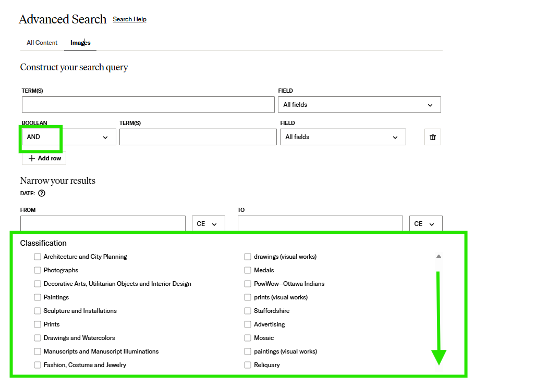Check the Architecture and City Planning box
The height and width of the screenshot is (378, 536).
pos(38,257)
